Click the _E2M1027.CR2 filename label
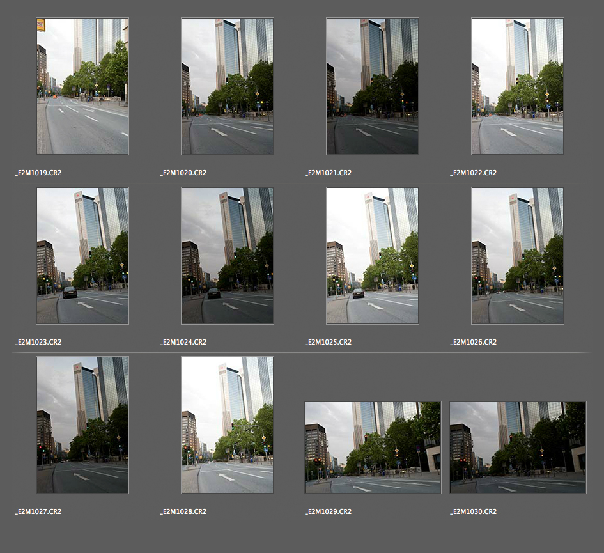604x553 pixels. pos(38,511)
